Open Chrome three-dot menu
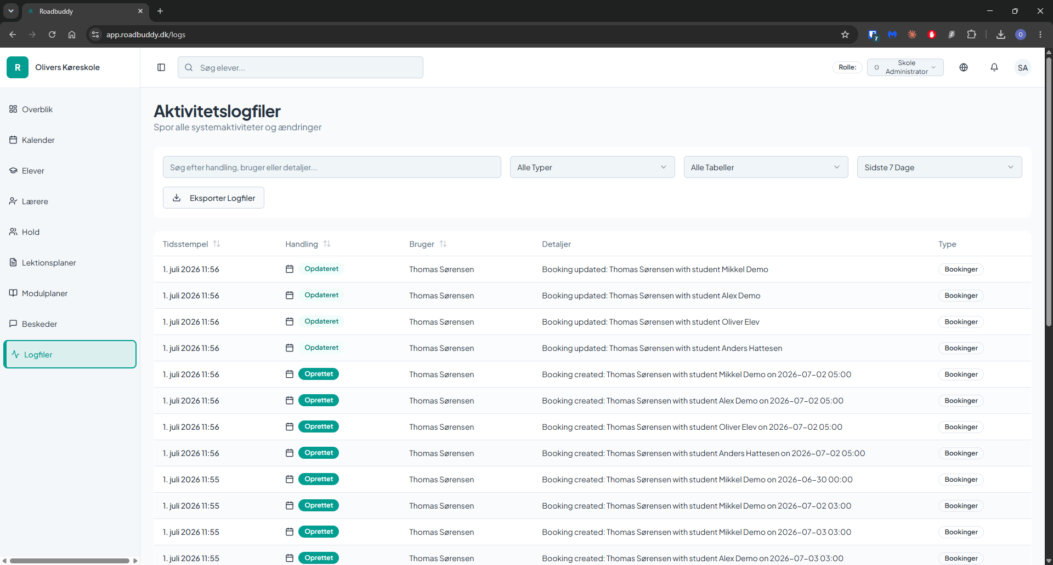 click(1040, 34)
